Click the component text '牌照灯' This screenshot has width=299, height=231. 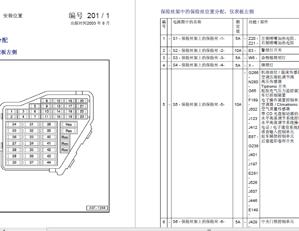click(267, 65)
